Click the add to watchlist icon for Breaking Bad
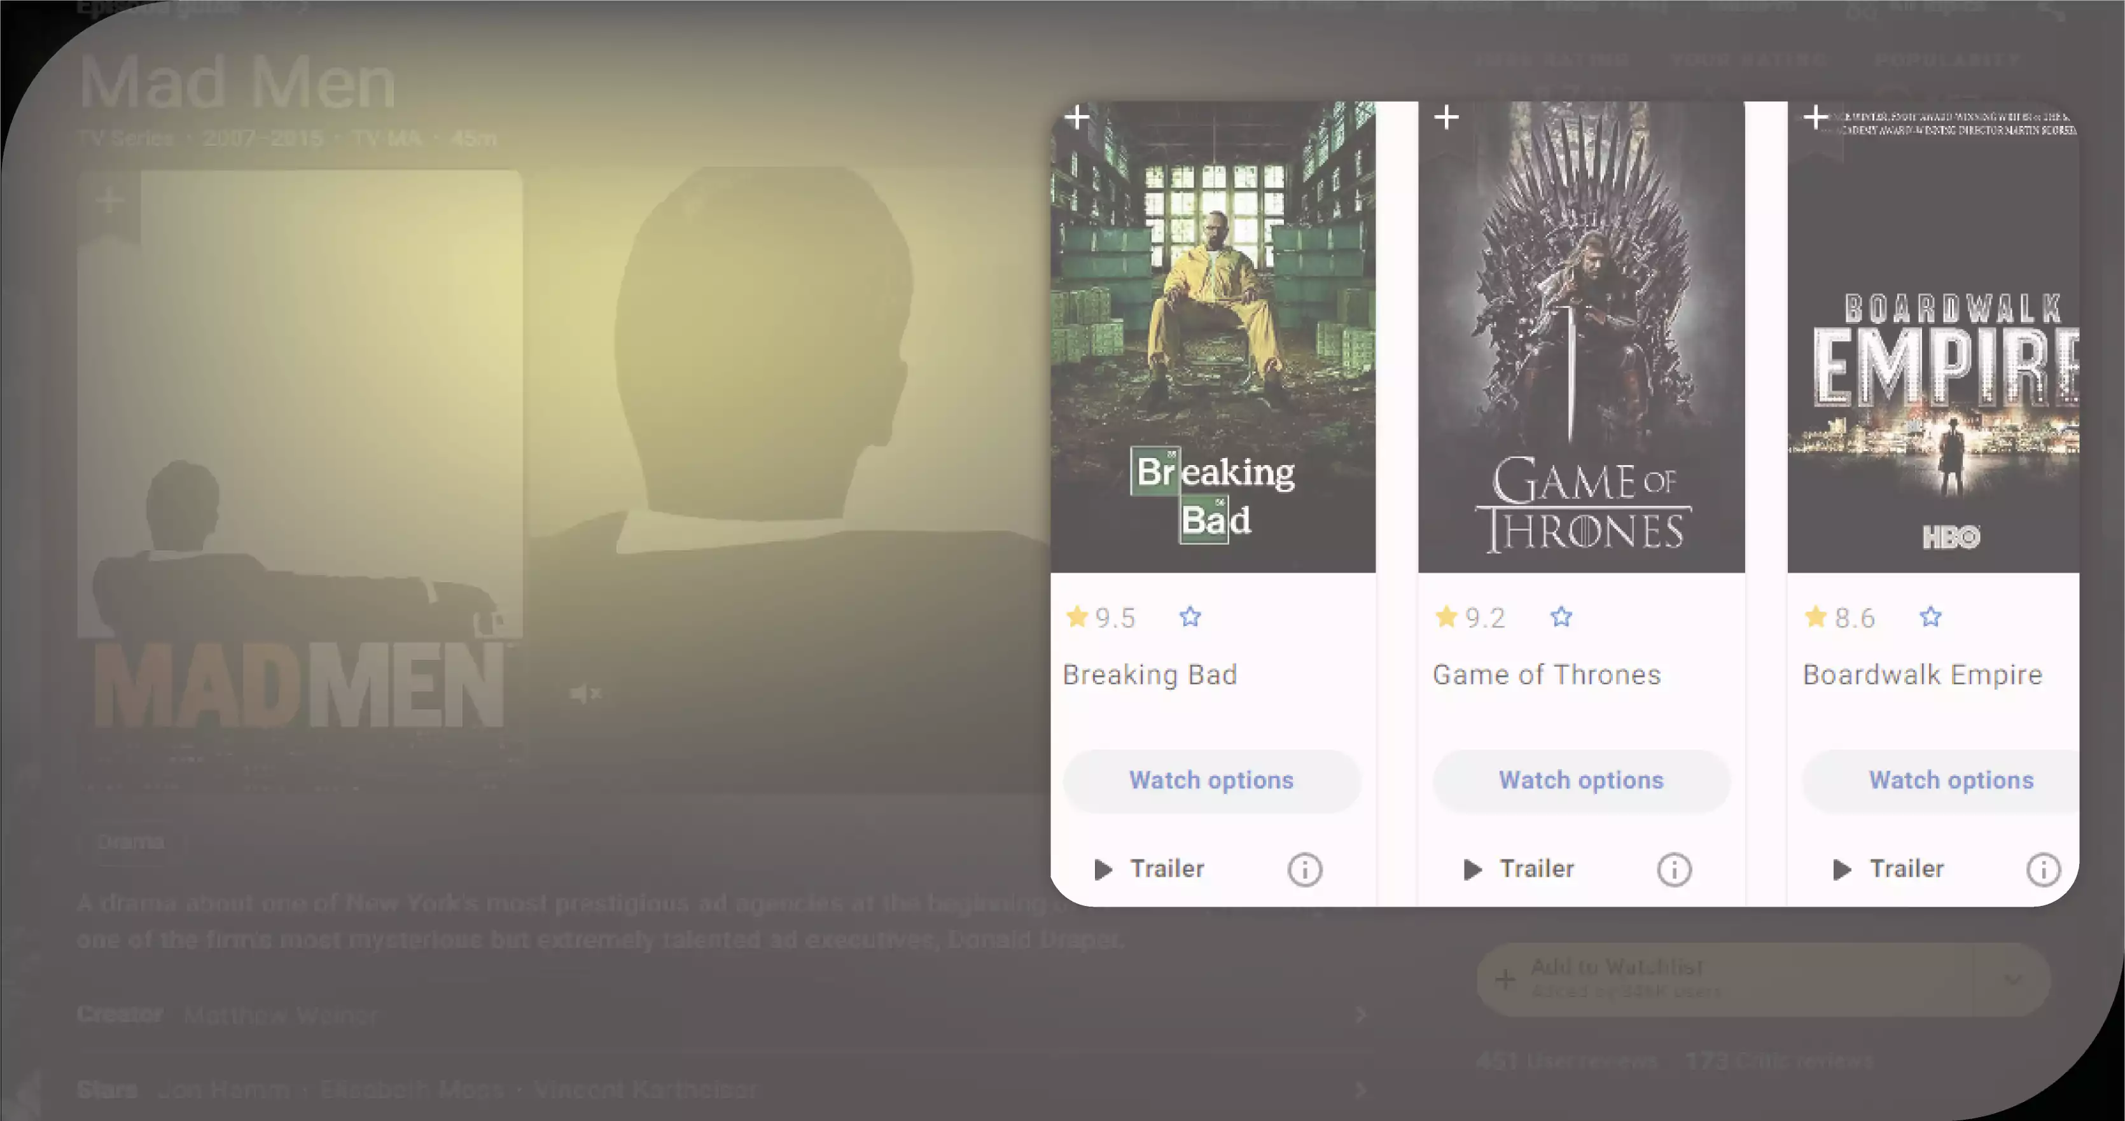 coord(1076,118)
